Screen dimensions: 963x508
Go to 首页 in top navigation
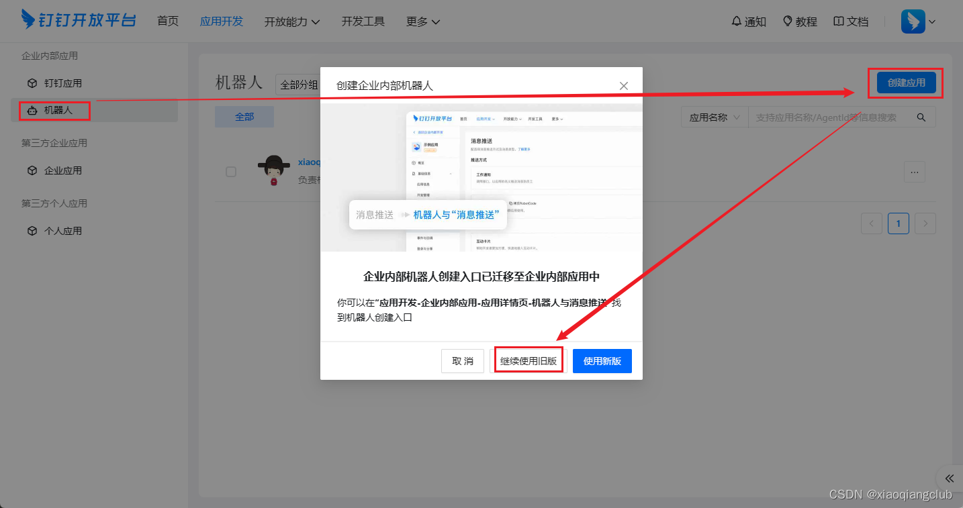[168, 21]
